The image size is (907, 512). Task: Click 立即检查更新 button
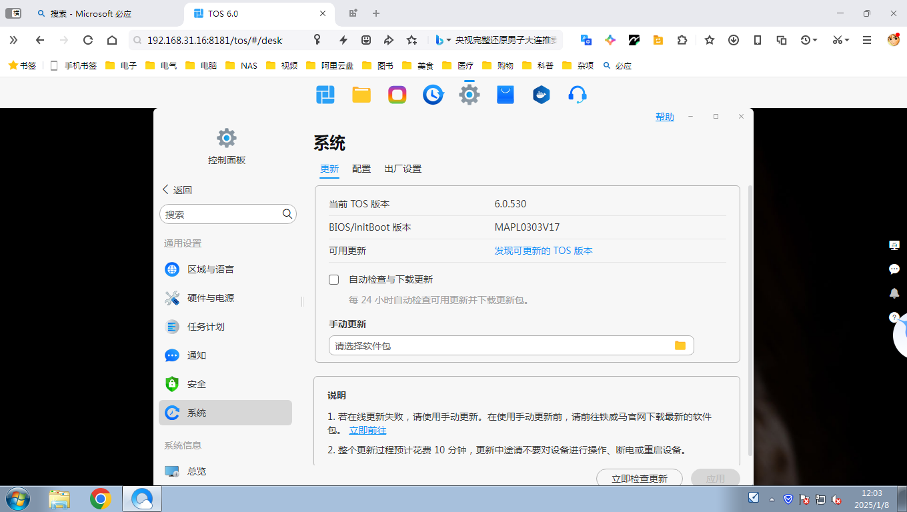[639, 478]
